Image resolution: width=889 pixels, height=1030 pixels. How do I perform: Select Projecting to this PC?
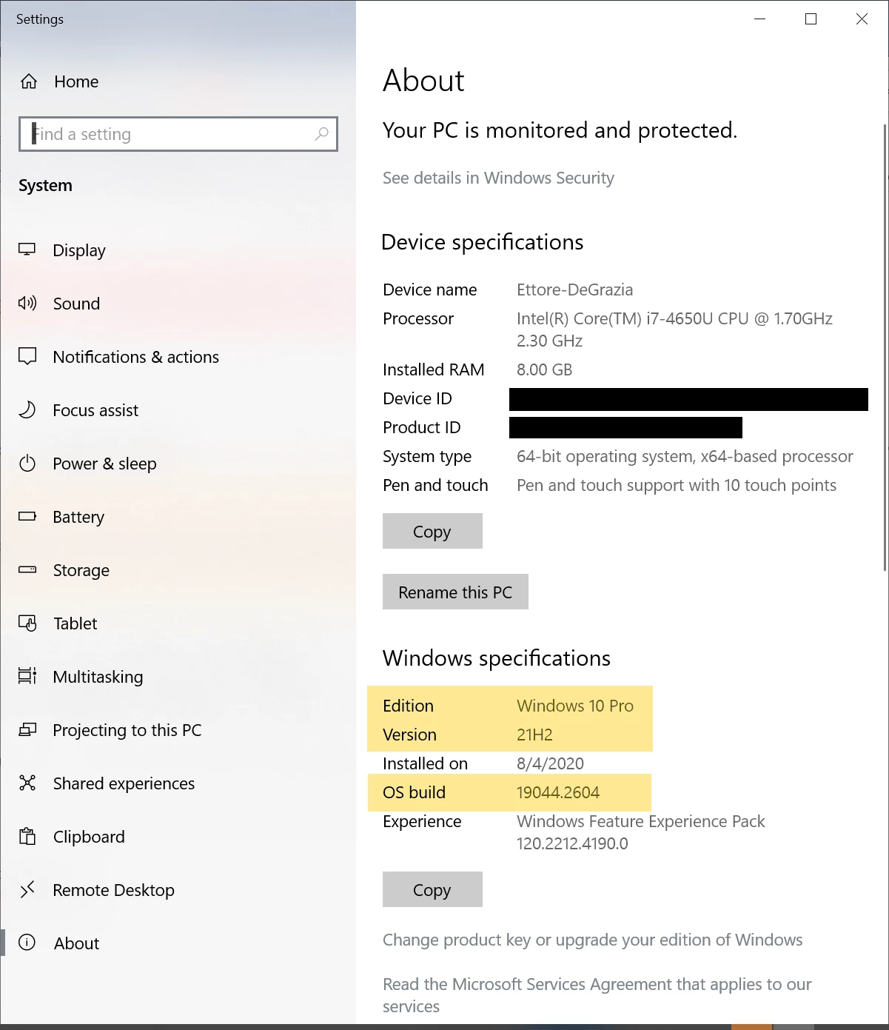click(127, 730)
